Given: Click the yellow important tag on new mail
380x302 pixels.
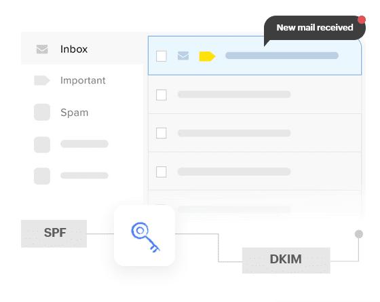Looking at the screenshot, I should [x=207, y=56].
